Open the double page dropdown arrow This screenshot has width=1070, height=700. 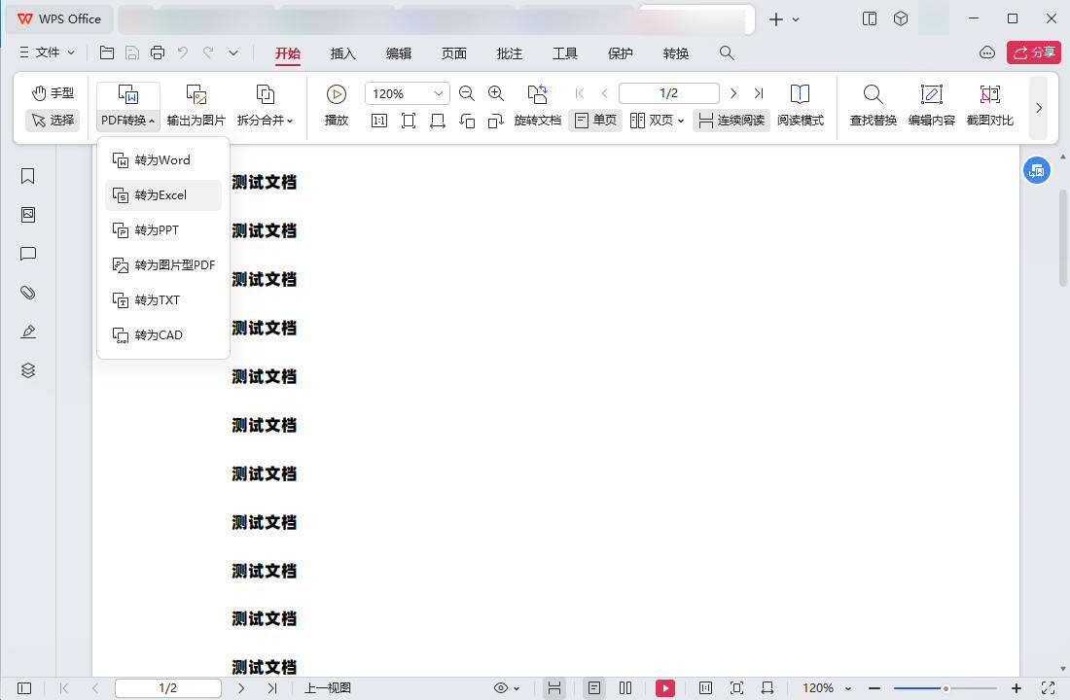[680, 121]
